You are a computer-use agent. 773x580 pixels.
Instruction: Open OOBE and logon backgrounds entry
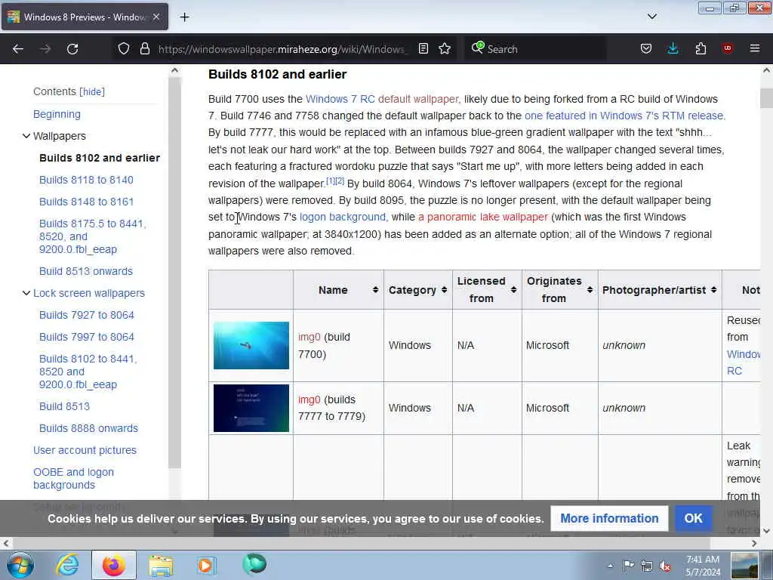(73, 478)
